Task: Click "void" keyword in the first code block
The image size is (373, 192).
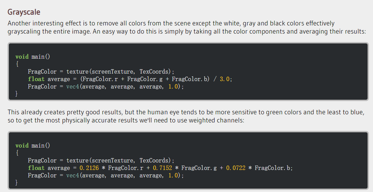Action: pyautogui.click(x=22, y=57)
